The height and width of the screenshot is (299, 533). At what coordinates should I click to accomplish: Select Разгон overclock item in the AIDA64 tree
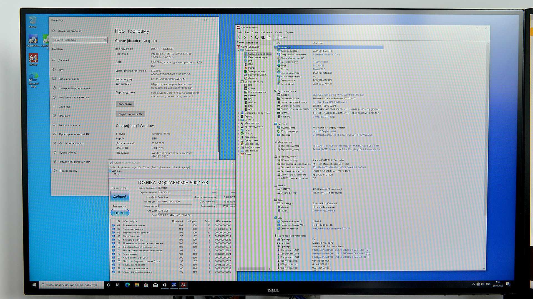tap(252, 68)
